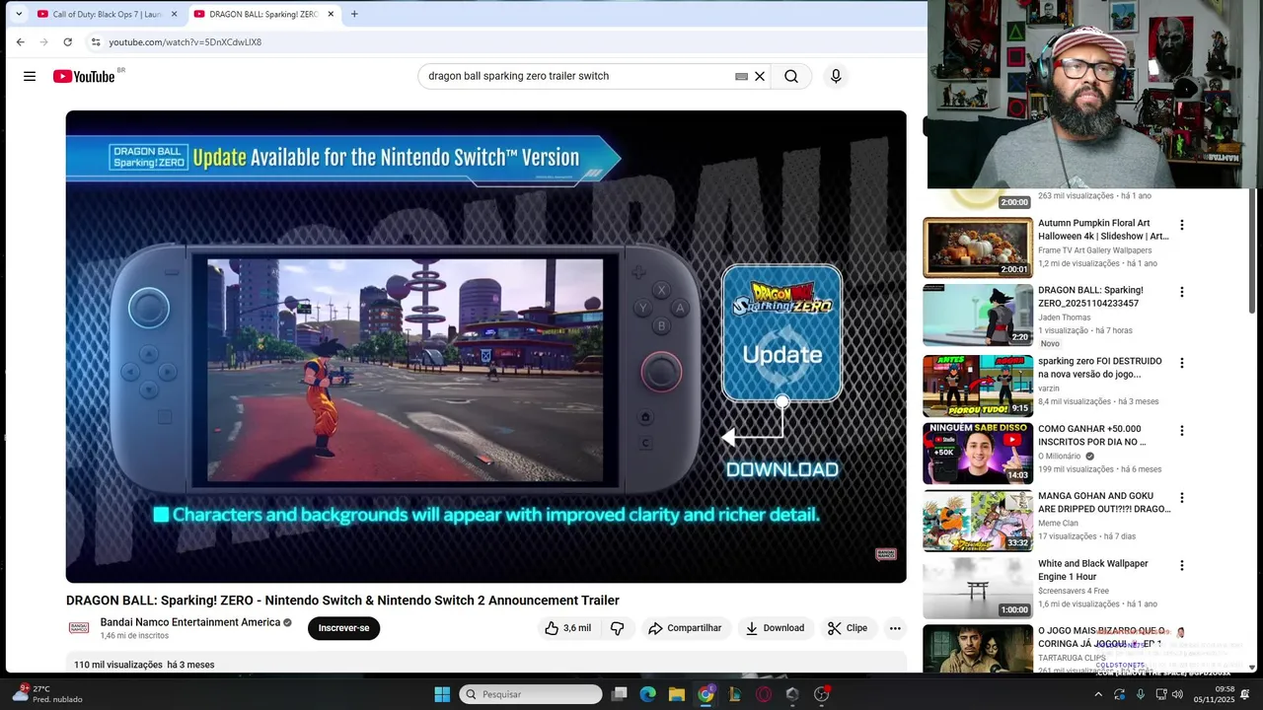Open the Bandai Namco Entertainment America channel link
Screen dimensions: 1263x710
click(x=190, y=622)
